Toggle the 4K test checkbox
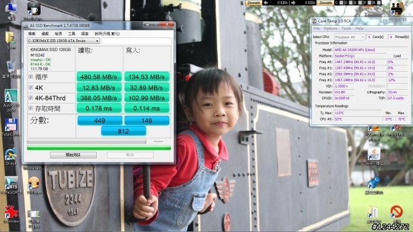This screenshot has height=232, width=413. pyautogui.click(x=31, y=88)
